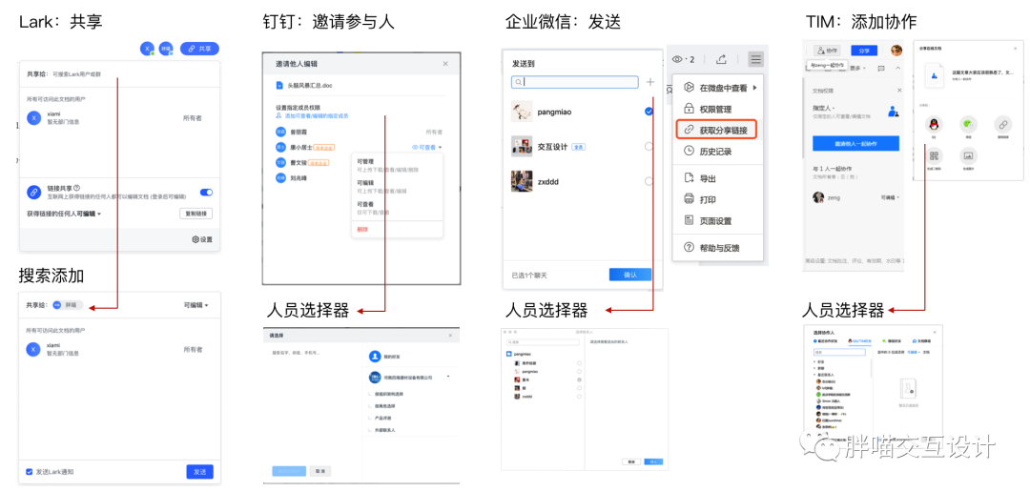
Task: Click the blue link icon beside 链接共享
Action: (33, 192)
